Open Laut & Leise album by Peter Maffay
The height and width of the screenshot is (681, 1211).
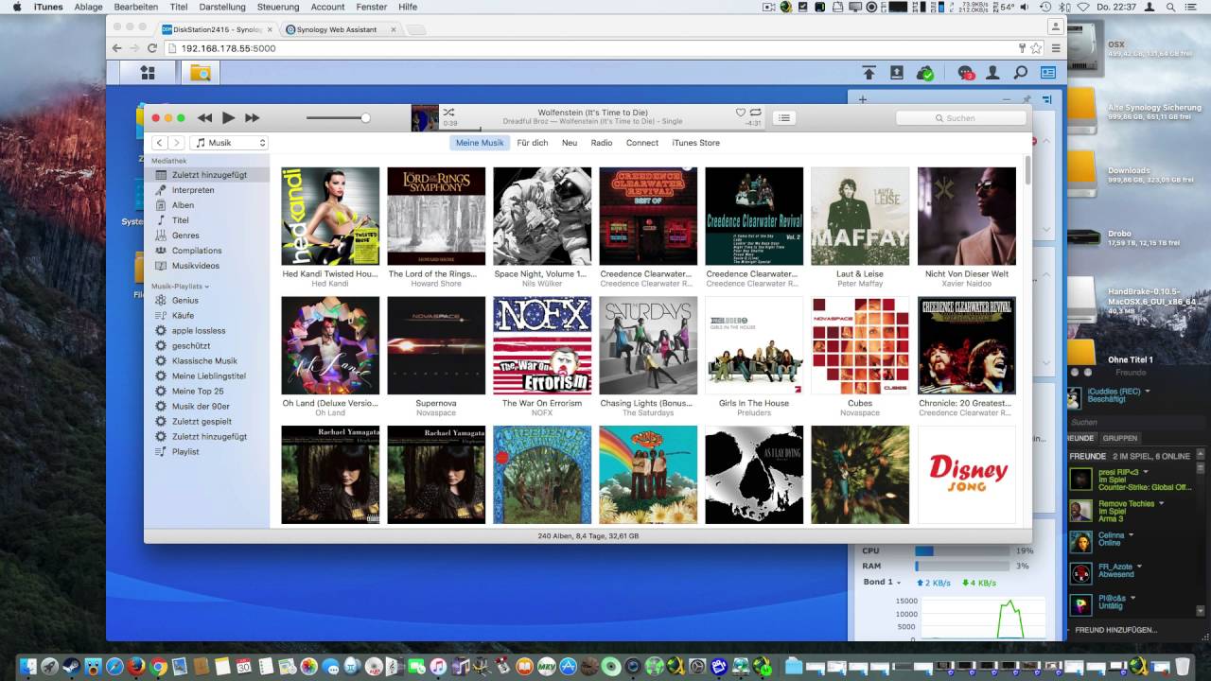tap(860, 217)
